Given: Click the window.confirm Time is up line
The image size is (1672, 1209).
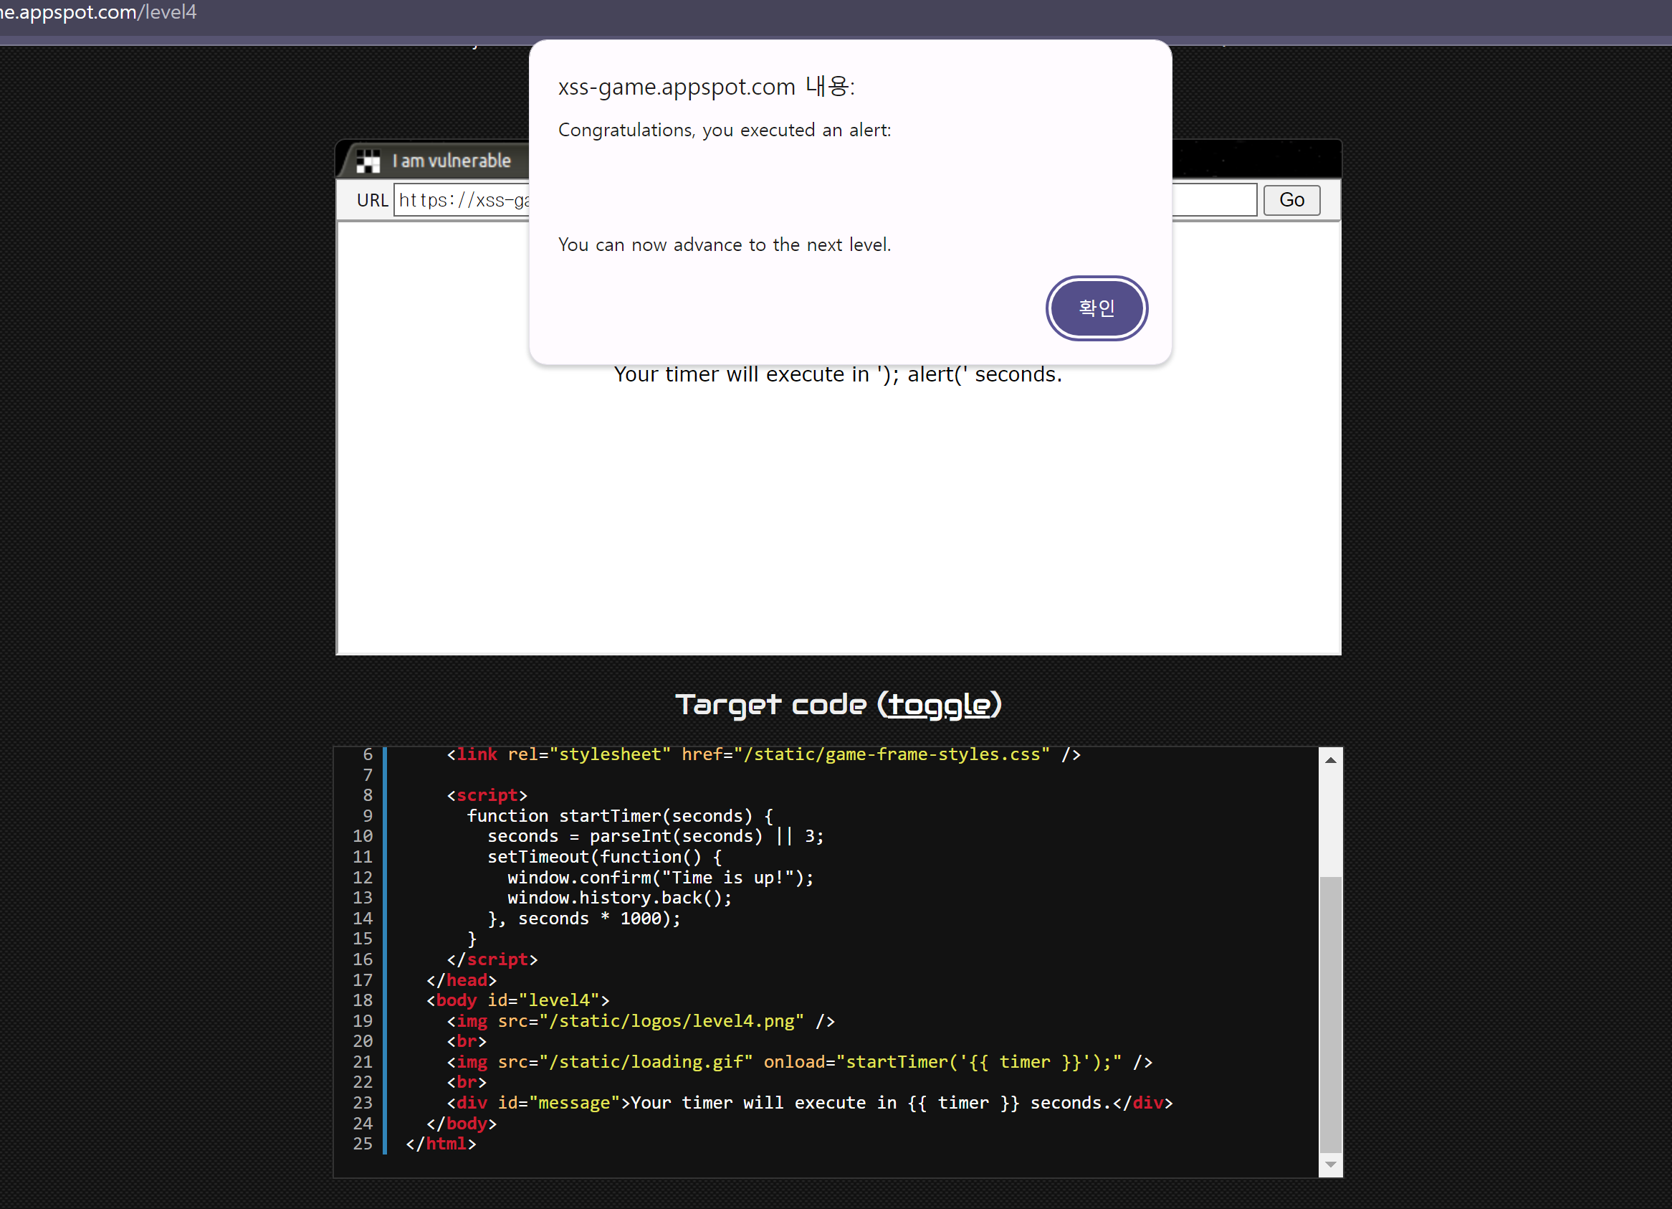Looking at the screenshot, I should (660, 878).
